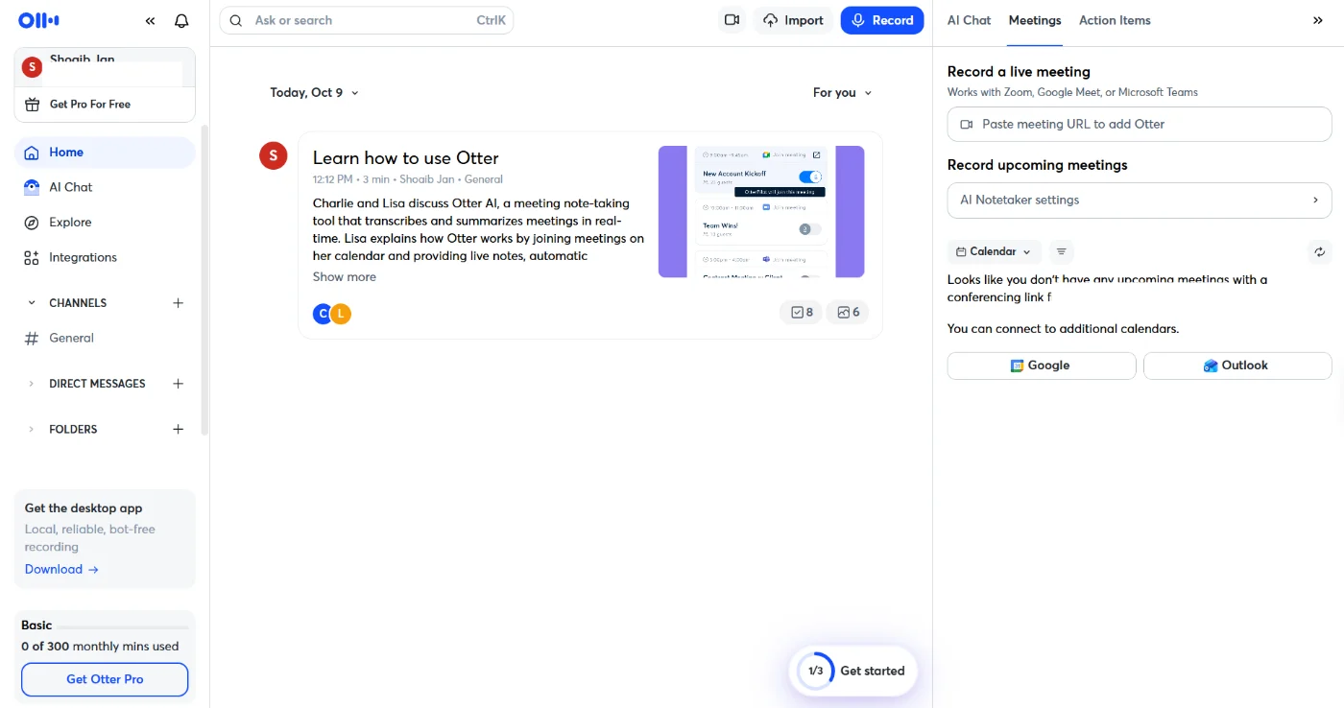This screenshot has width=1344, height=708.
Task: Click the Paste meeting URL field
Action: [x=1140, y=125]
